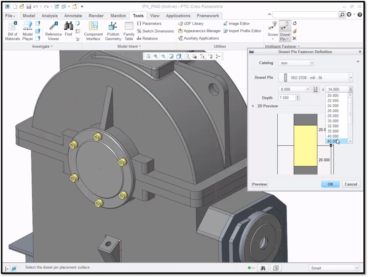Viewport: 368px width, 277px height.
Task: Open the Family Table
Action: tap(129, 31)
